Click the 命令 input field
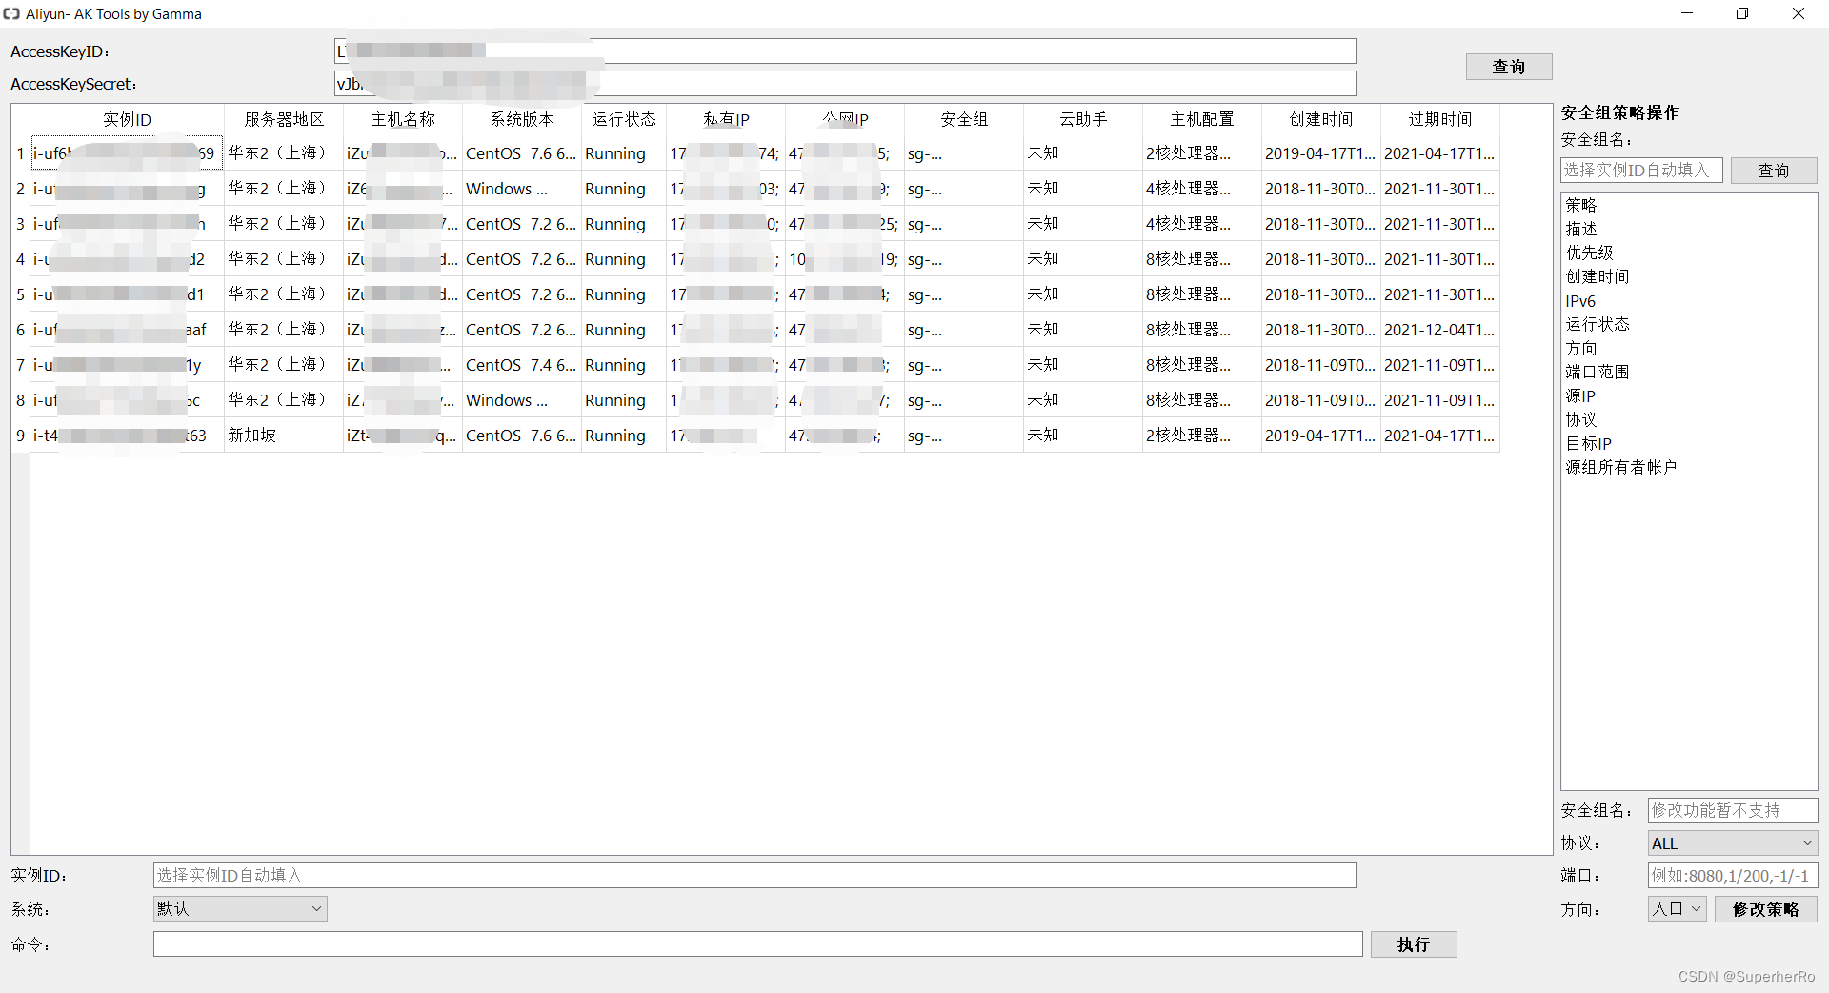Image resolution: width=1829 pixels, height=993 pixels. pos(757,943)
